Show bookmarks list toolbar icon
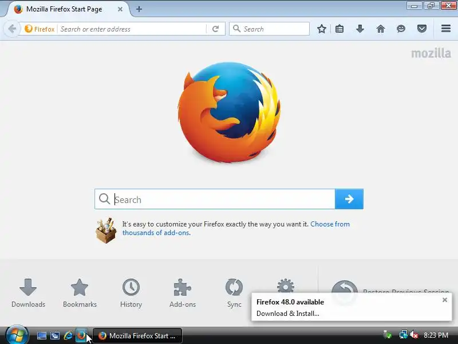 point(339,29)
